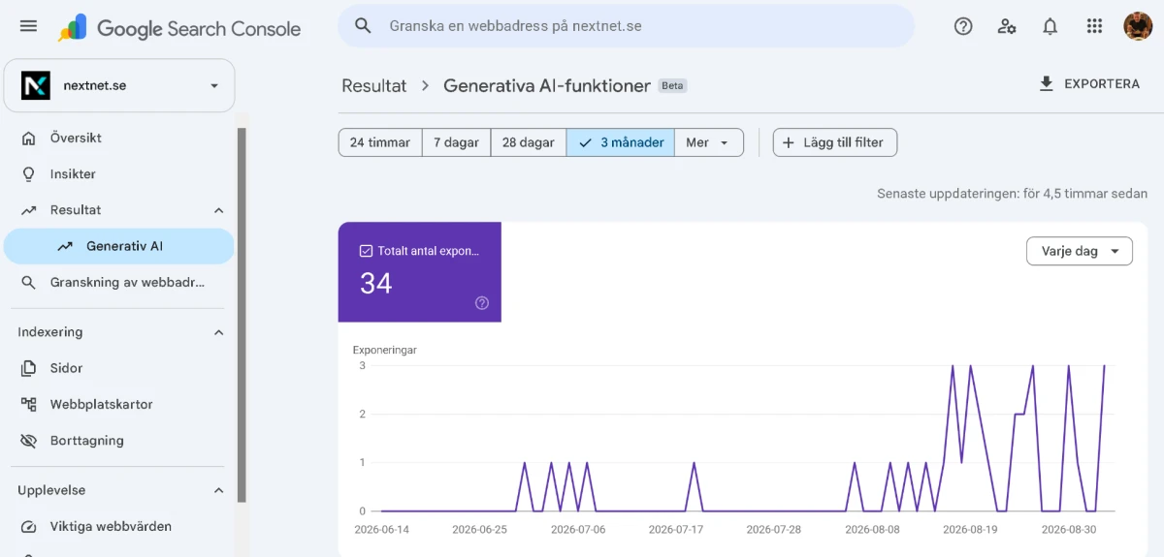1164x557 pixels.
Task: Open Viktiga webbvärden in the sidebar
Action: click(118, 527)
